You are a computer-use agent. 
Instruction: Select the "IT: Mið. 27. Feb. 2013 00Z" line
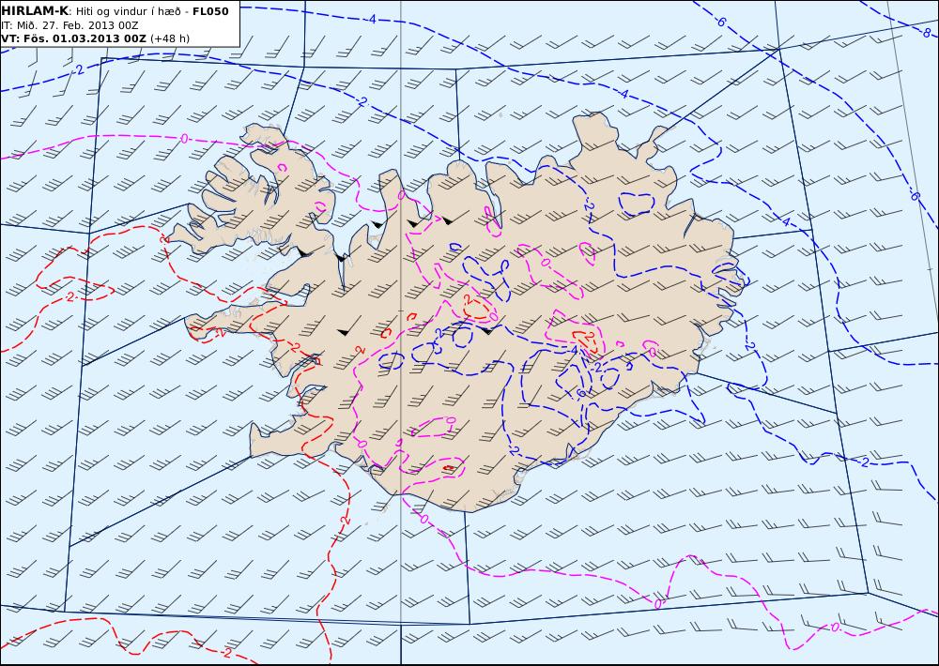click(69, 25)
